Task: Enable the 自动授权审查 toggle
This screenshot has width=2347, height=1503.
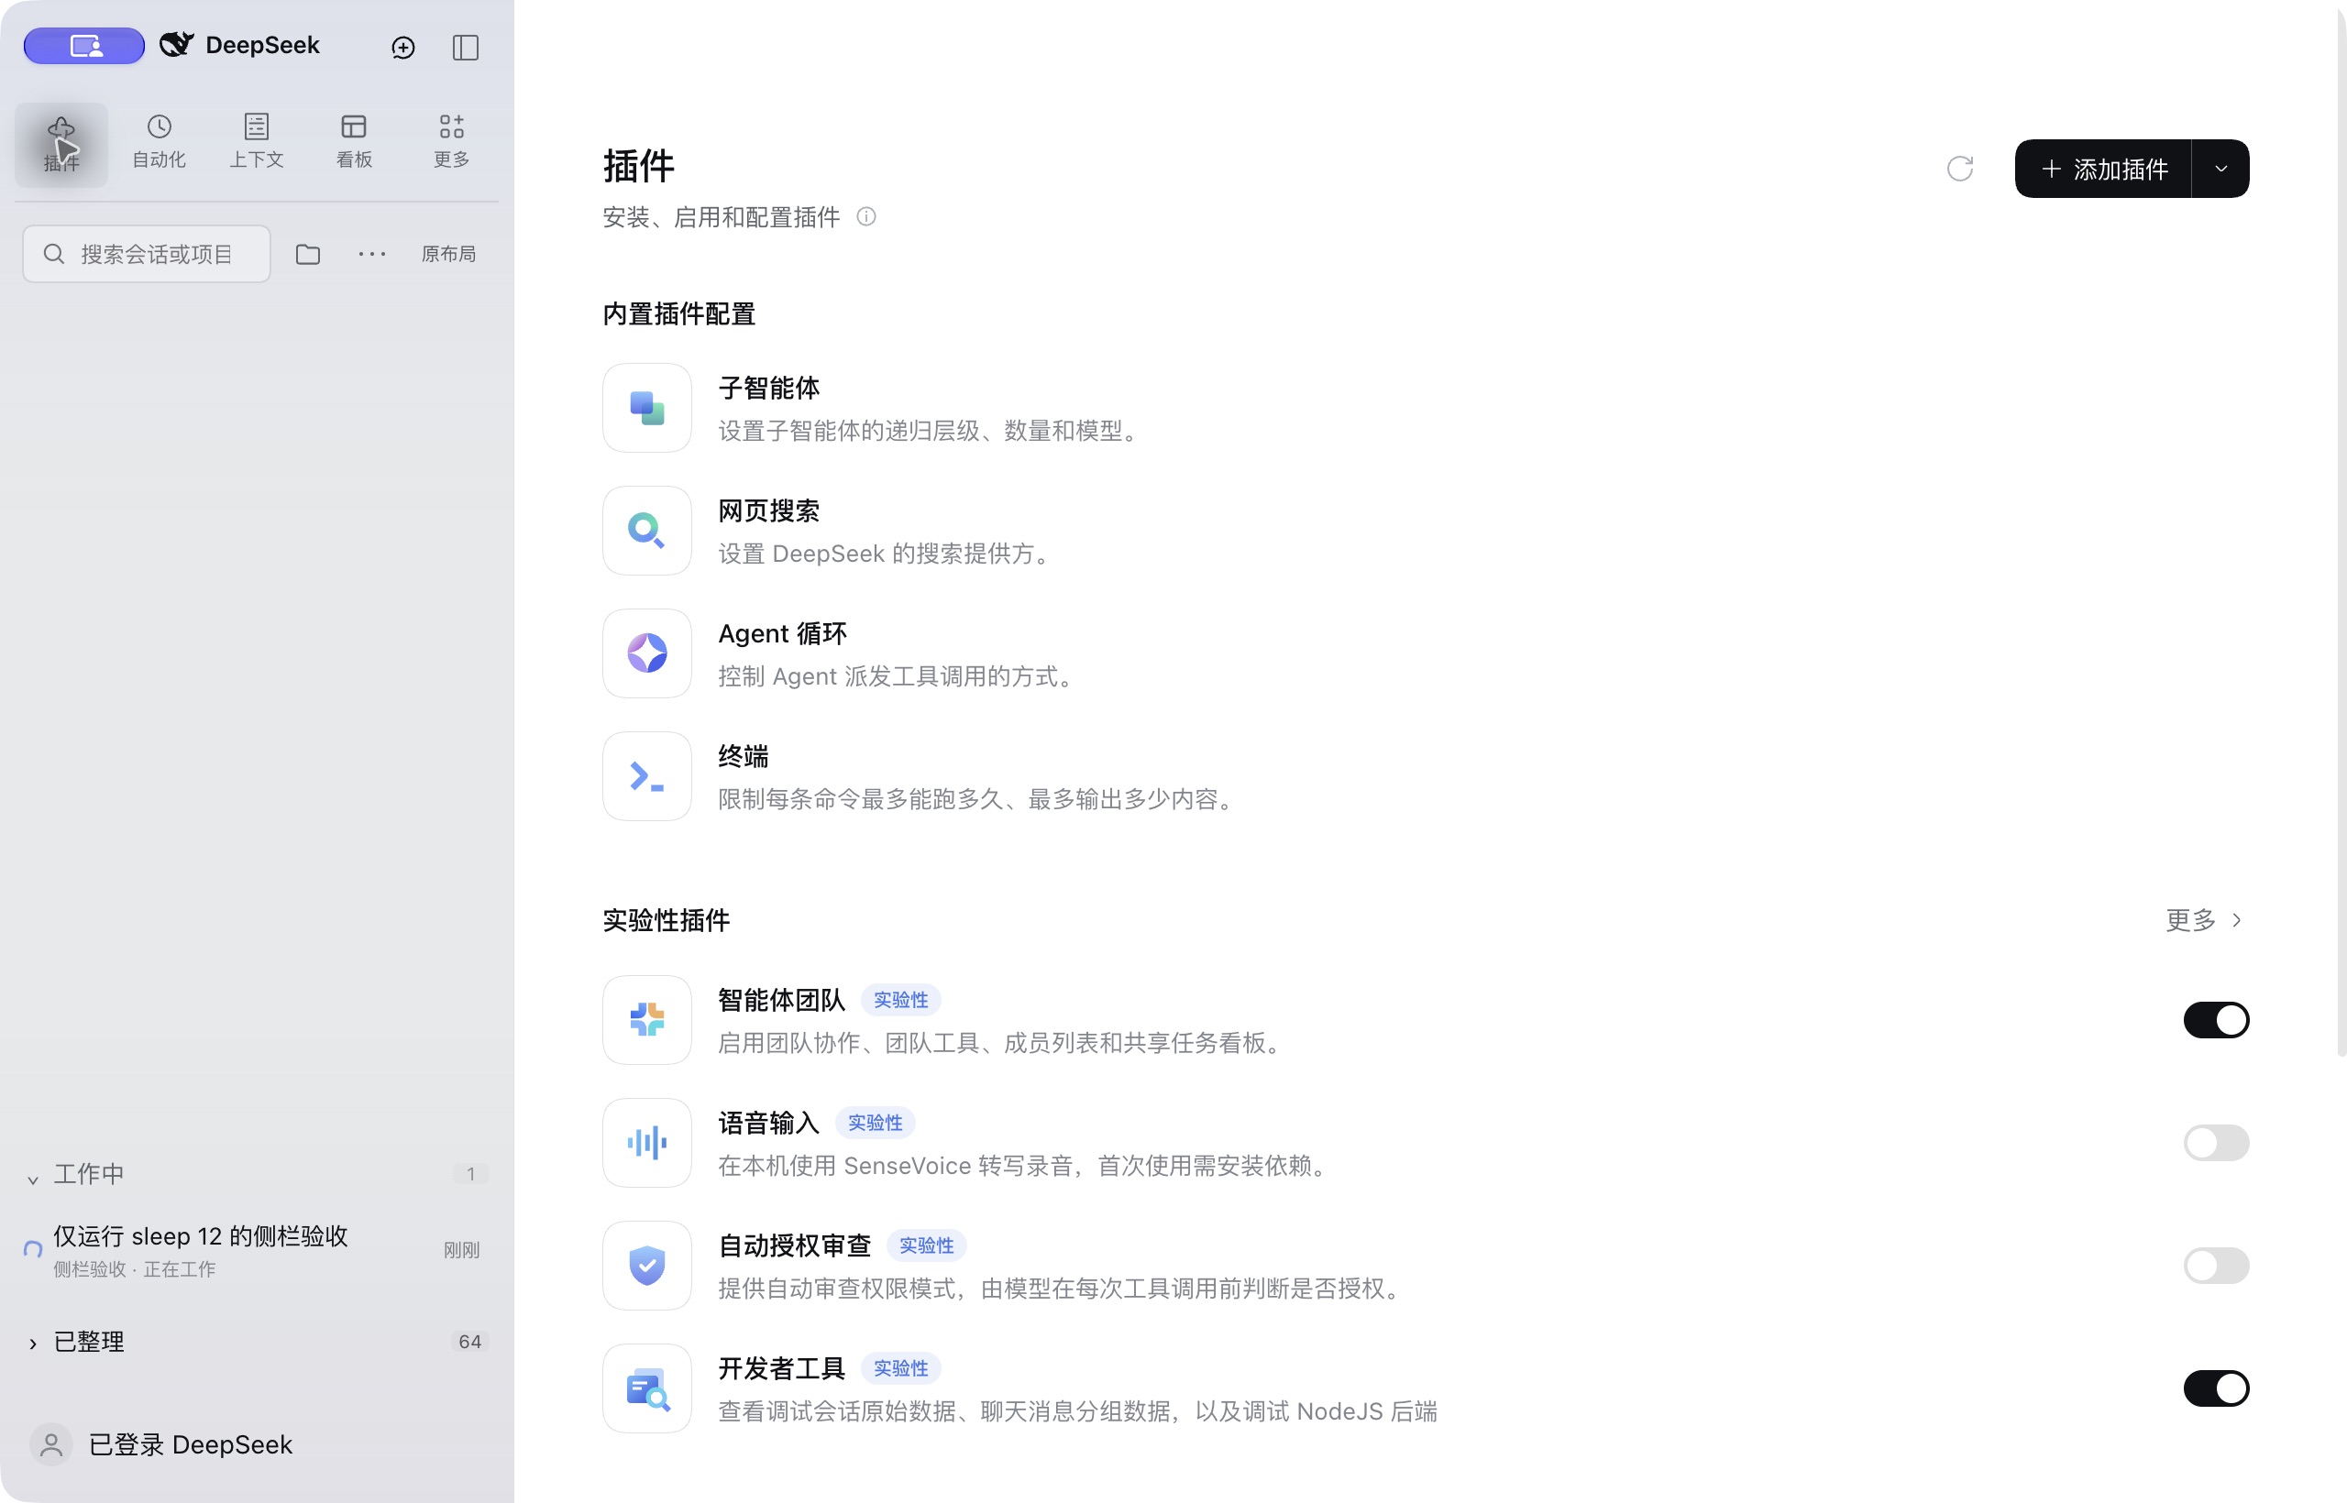Action: point(2216,1266)
